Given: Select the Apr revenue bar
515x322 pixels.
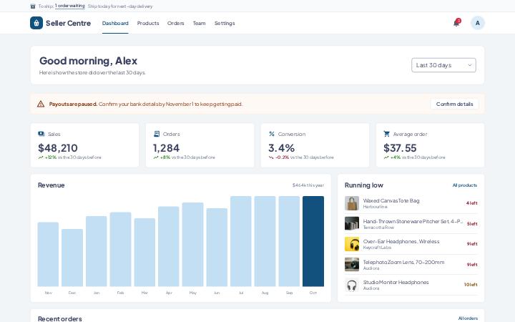Looking at the screenshot, I should pyautogui.click(x=169, y=246).
